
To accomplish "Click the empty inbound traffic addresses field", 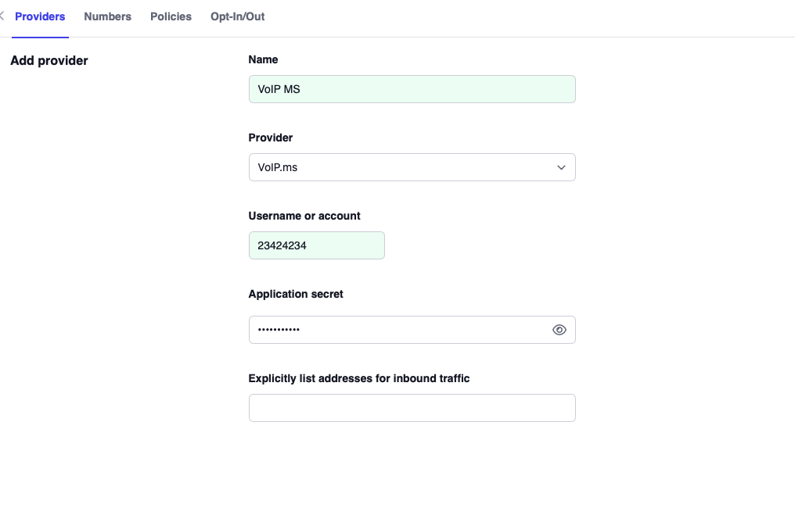I will (x=412, y=408).
